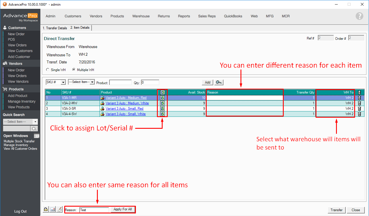Open Variant 3 Auto : Small, Red link
Image resolution: width=369 pixels, height=216 pixels.
point(125,109)
